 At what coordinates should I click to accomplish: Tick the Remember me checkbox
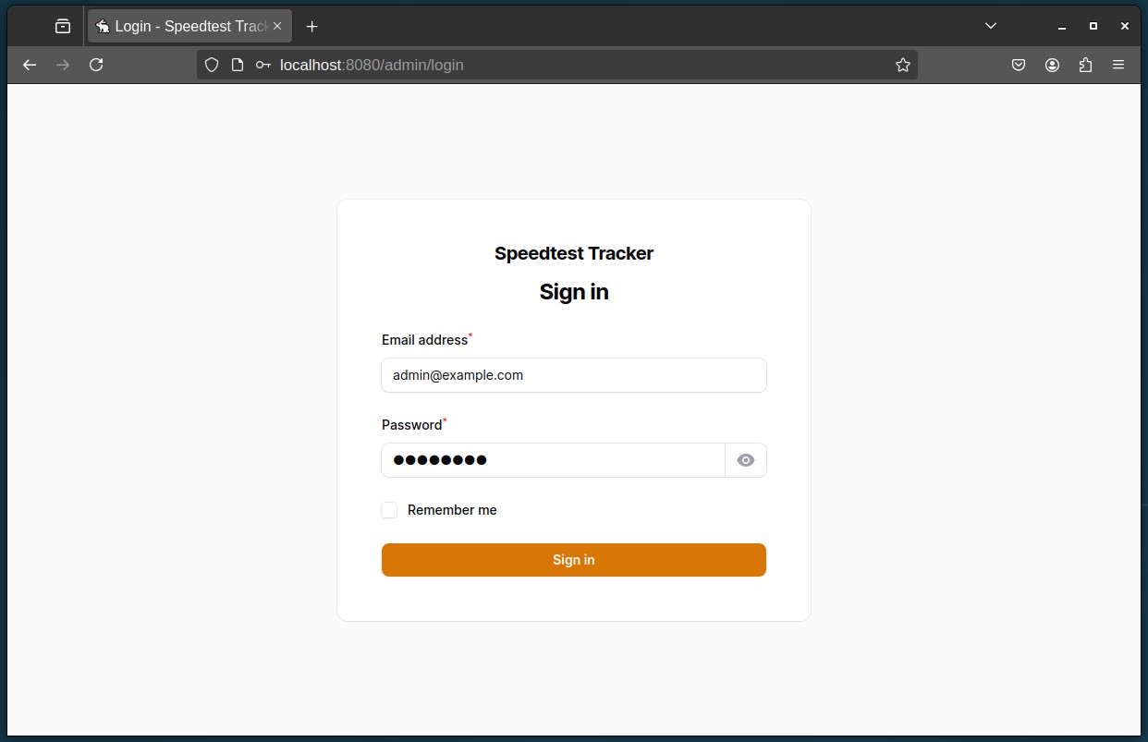tap(389, 510)
